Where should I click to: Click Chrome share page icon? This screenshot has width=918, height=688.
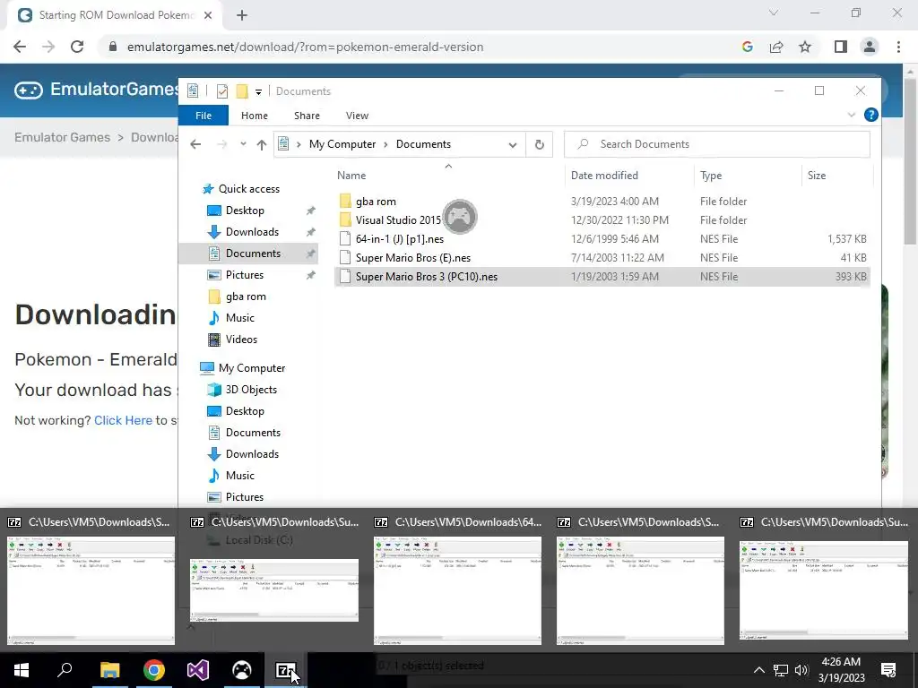pyautogui.click(x=776, y=47)
